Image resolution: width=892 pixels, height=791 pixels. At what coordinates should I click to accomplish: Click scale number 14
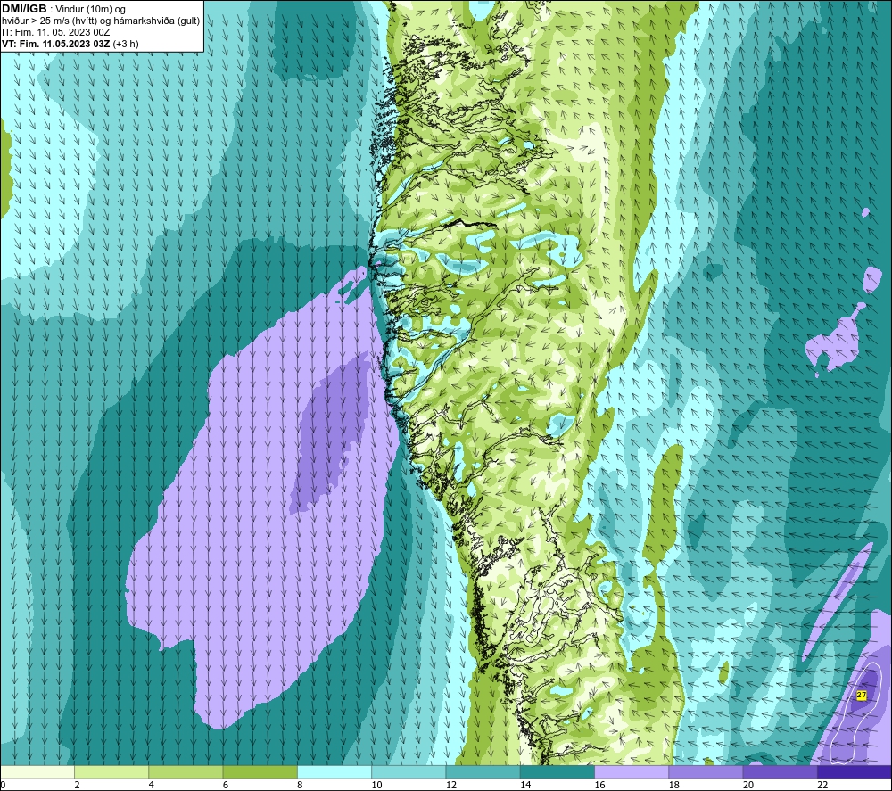525,785
